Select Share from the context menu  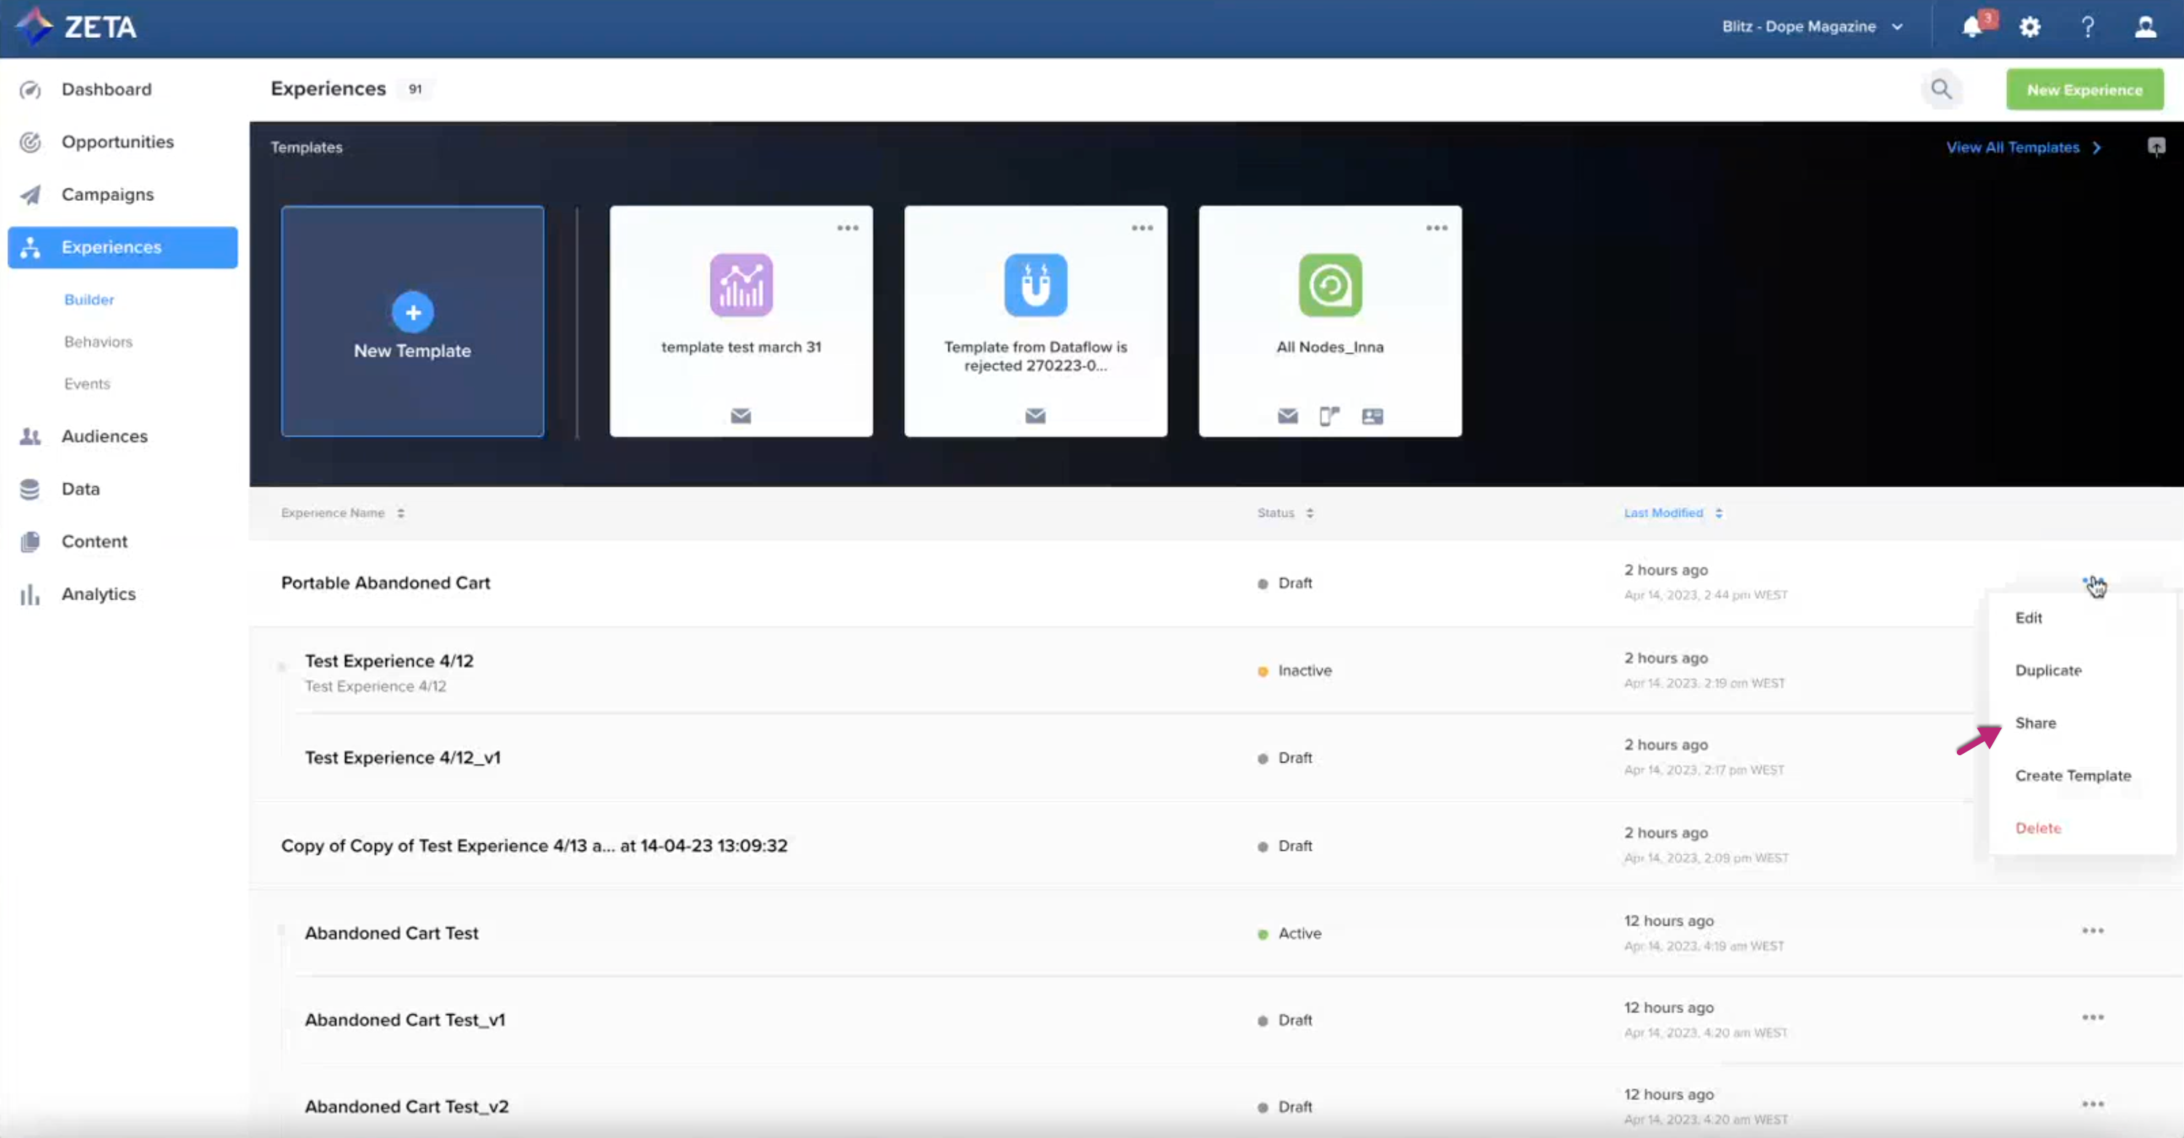tap(2035, 723)
